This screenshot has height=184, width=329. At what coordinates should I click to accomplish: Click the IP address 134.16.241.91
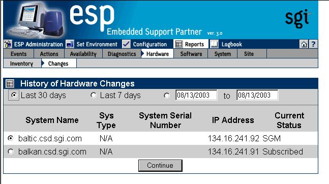(233, 151)
